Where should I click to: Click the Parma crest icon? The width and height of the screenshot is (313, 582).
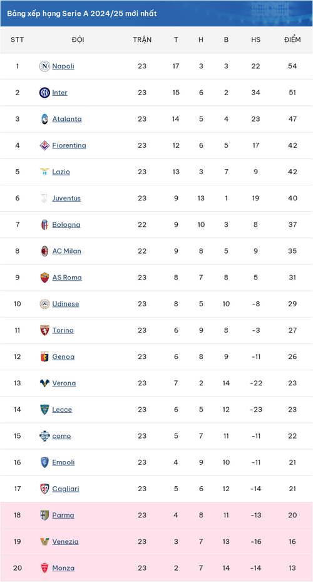[x=44, y=515]
